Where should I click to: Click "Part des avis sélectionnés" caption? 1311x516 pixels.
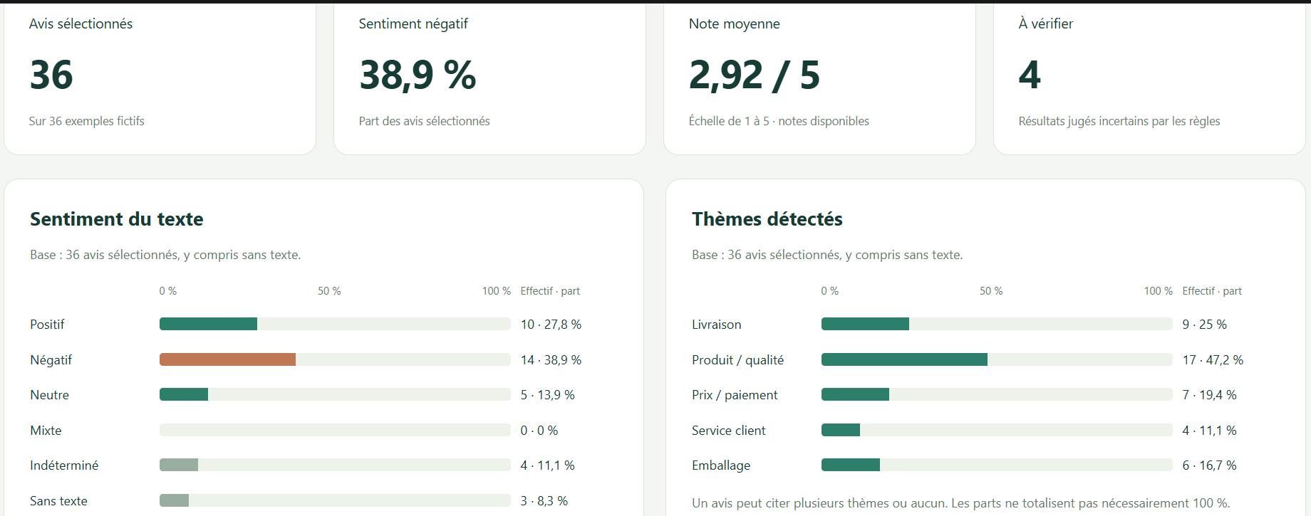(424, 121)
